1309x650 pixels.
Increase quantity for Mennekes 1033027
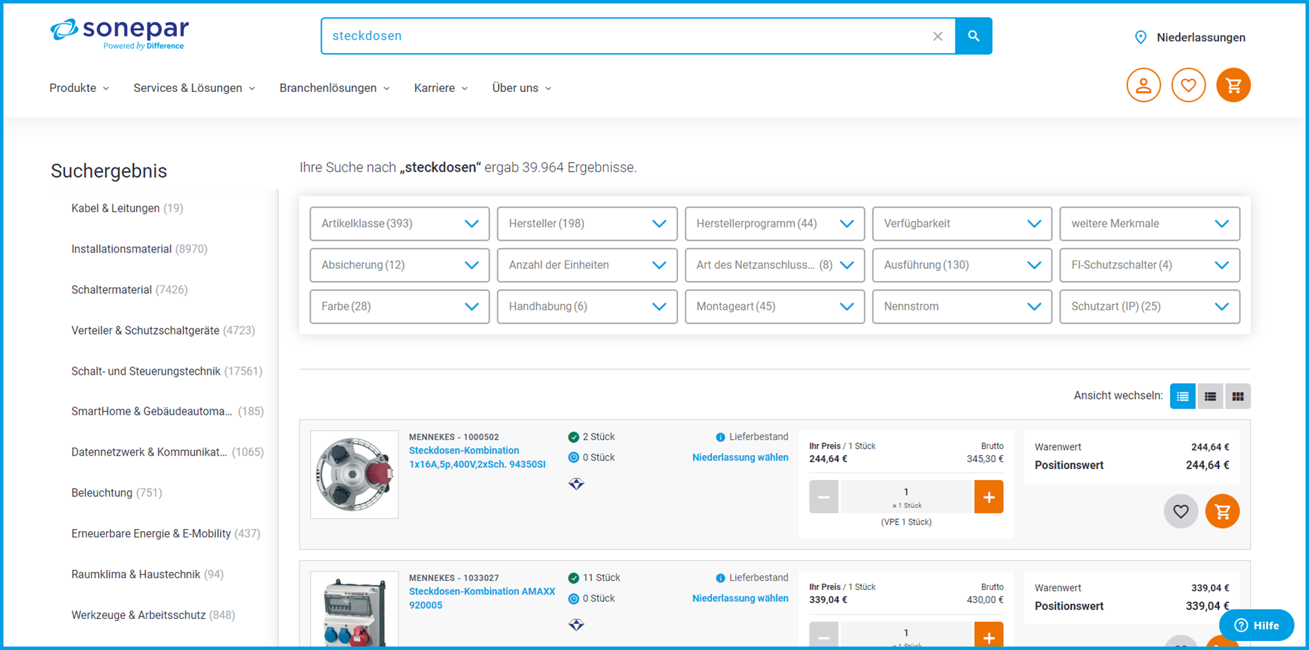[989, 635]
